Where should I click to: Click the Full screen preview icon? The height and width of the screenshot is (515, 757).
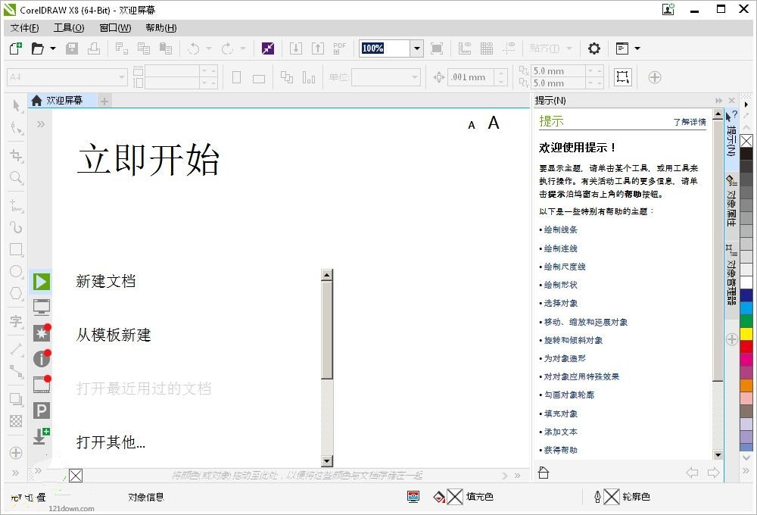(x=437, y=48)
